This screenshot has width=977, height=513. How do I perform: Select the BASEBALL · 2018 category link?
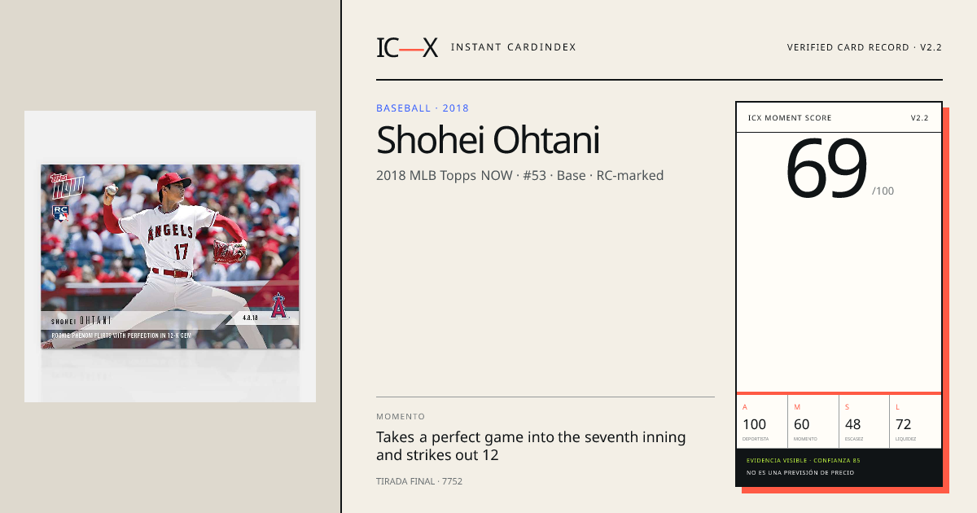tap(423, 108)
